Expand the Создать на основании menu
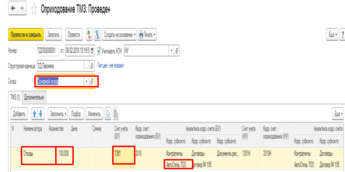The height and width of the screenshot is (172, 345). (x=119, y=35)
